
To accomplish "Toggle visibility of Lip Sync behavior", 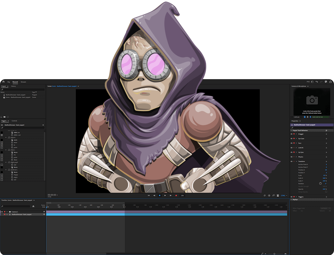I will point(291,152).
